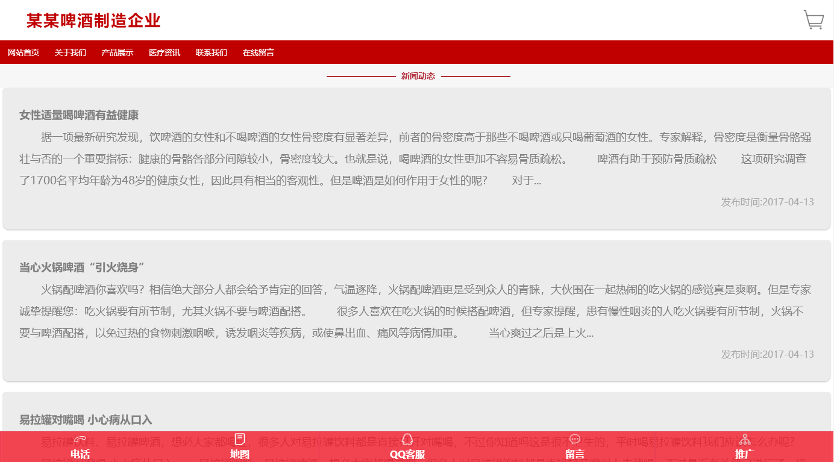Screen dimensions: 834x462
Task: Tap the phone icon in bottom bar
Action: 80,439
